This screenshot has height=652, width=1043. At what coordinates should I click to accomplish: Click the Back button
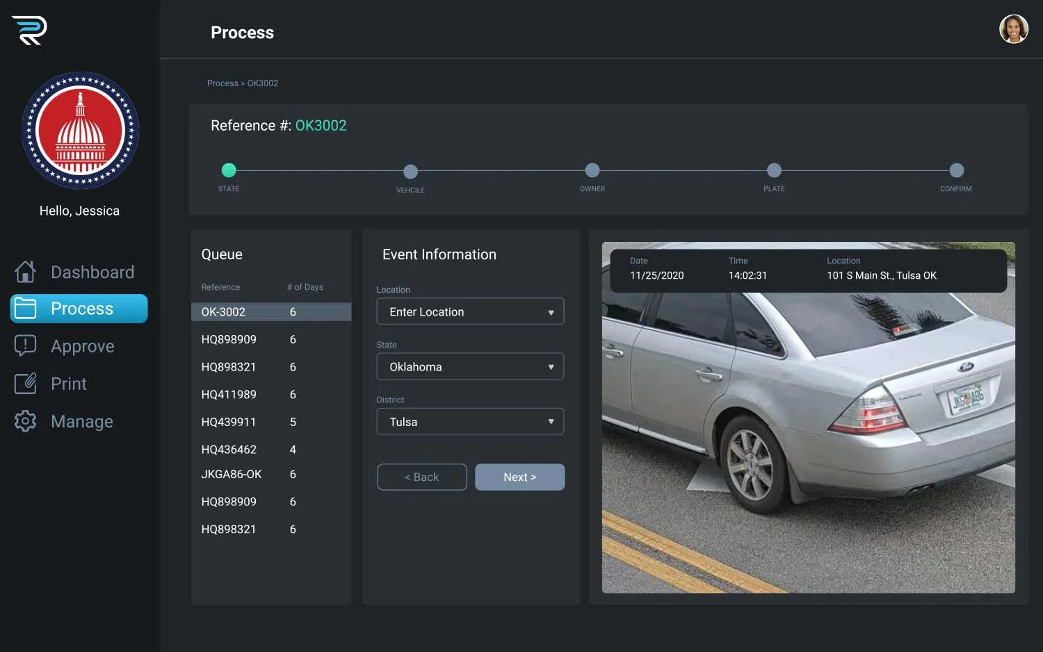[422, 477]
